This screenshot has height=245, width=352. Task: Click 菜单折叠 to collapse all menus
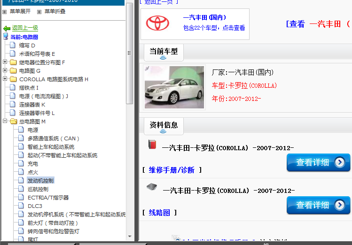[x=55, y=11]
